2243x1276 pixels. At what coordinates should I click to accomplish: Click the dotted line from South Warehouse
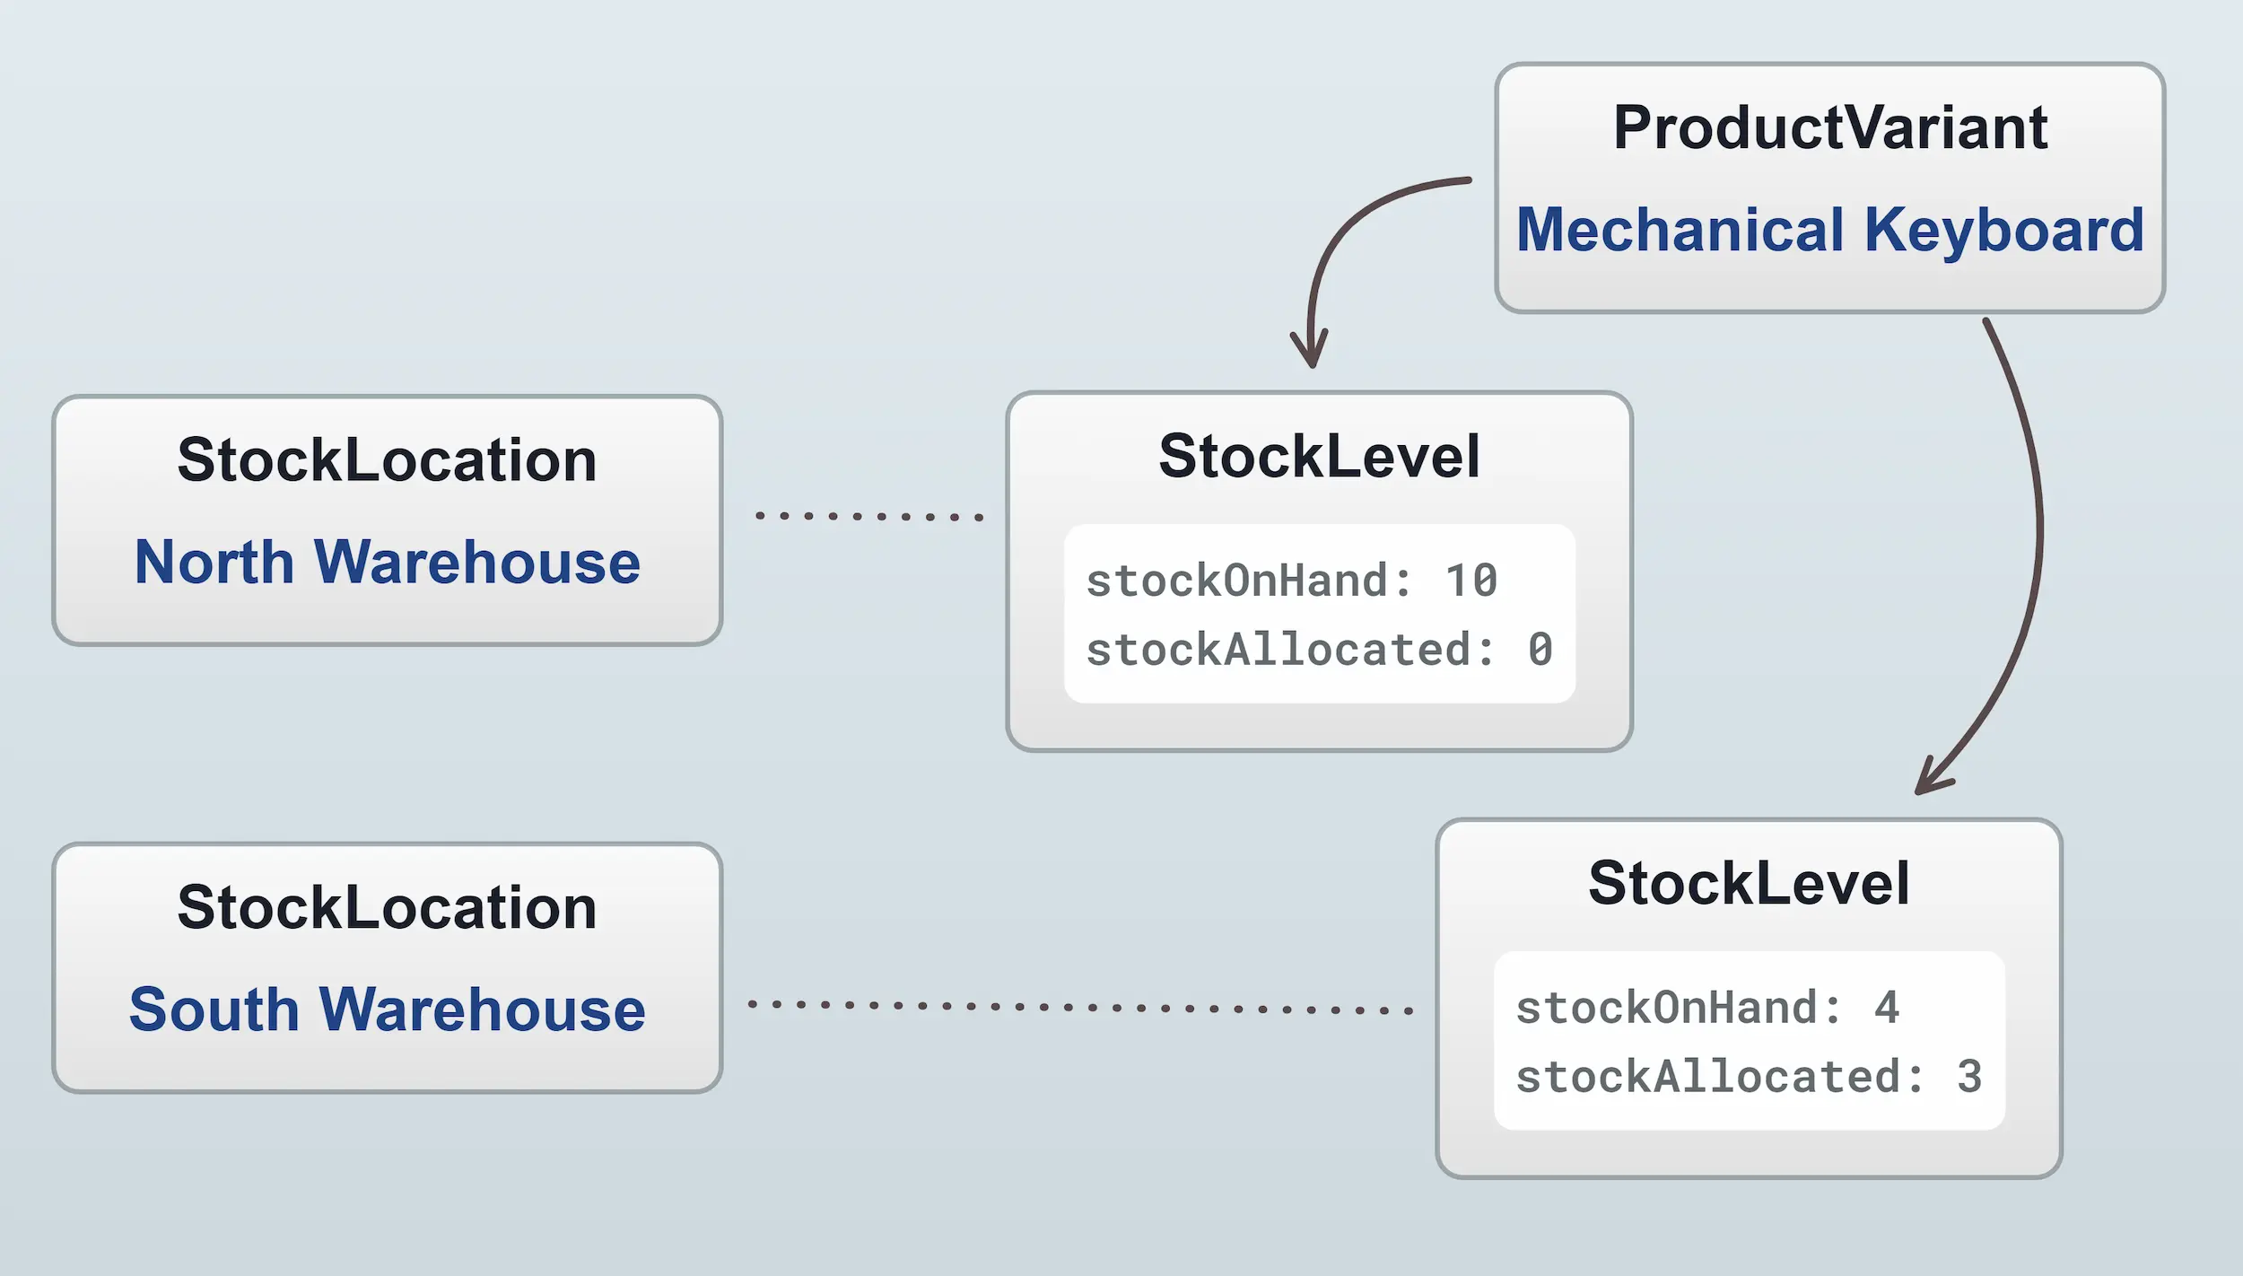click(1079, 1007)
